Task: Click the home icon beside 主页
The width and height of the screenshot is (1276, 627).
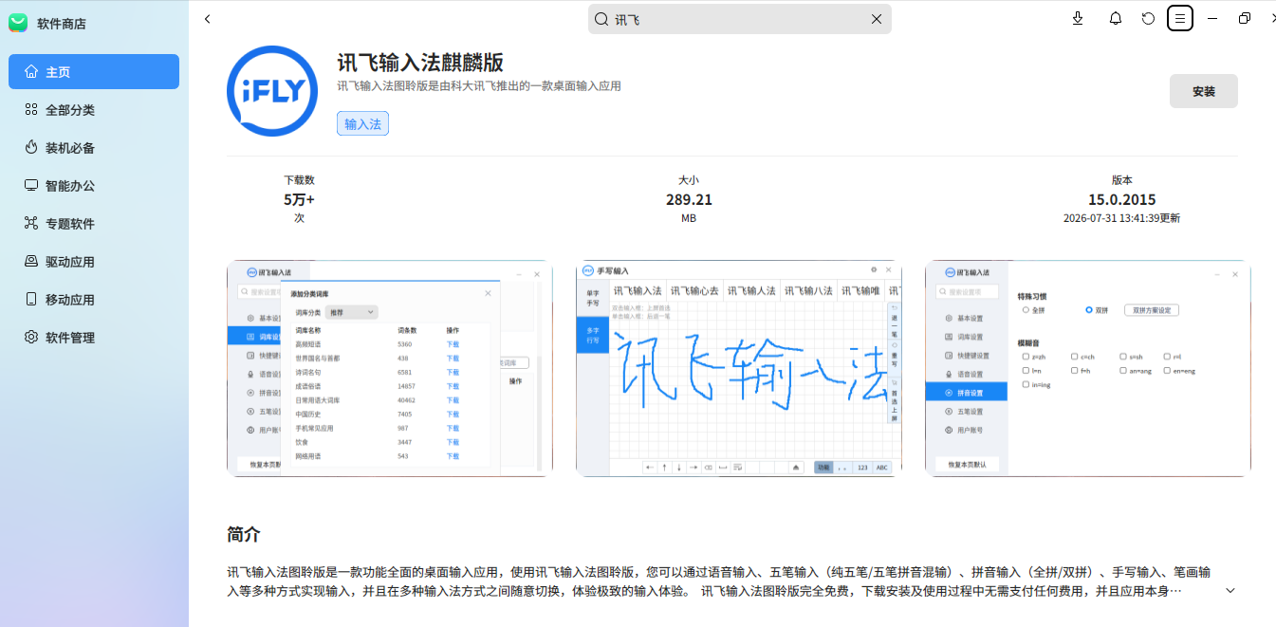Action: click(x=31, y=72)
